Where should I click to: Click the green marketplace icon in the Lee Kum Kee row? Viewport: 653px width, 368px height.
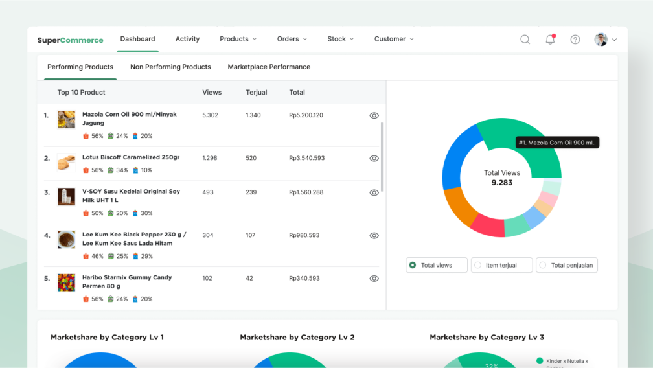point(111,256)
